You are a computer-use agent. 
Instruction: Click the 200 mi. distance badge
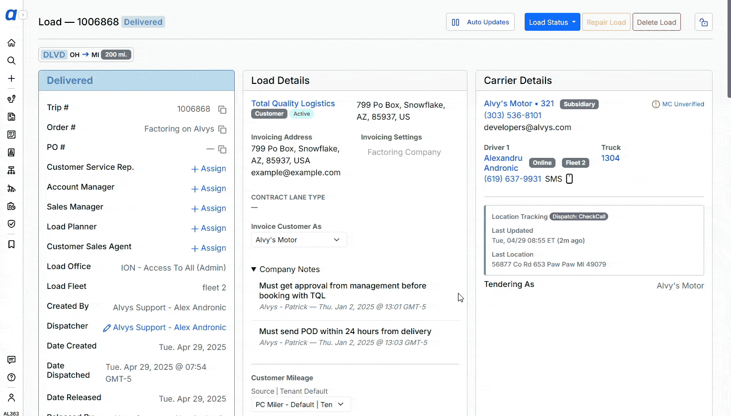pos(116,55)
